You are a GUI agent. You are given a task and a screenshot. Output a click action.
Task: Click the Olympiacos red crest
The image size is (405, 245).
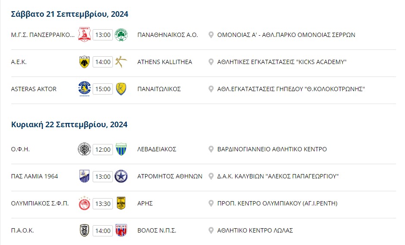click(84, 203)
